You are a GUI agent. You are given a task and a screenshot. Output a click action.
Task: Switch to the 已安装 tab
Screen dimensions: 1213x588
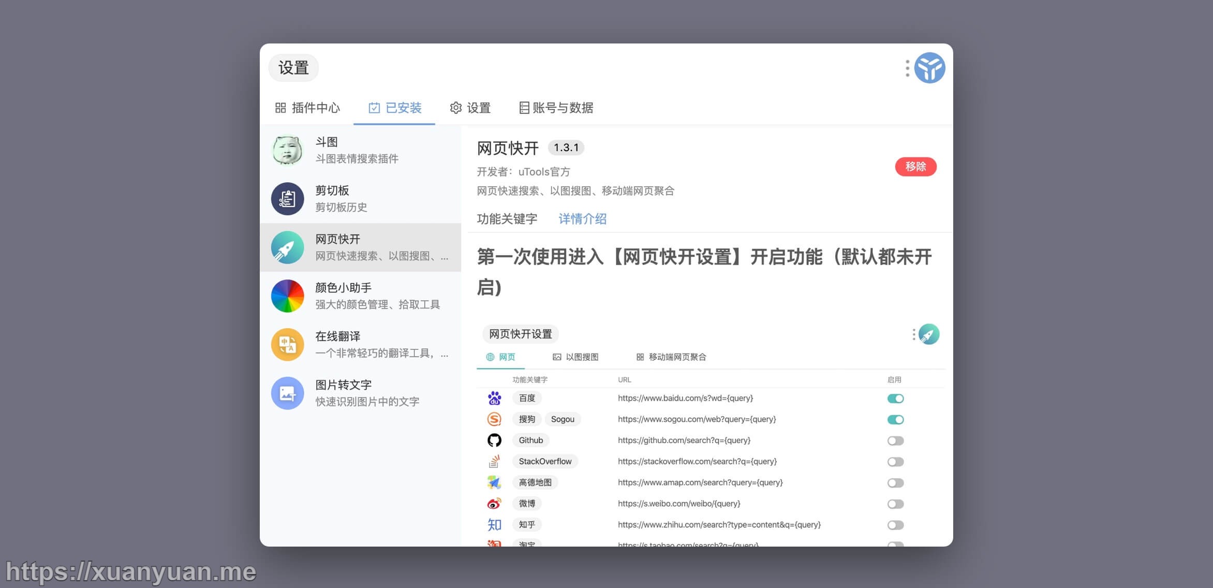click(394, 108)
